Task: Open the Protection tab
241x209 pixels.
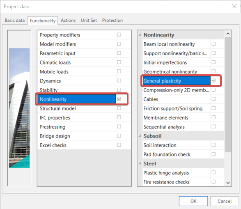Action: click(x=112, y=21)
